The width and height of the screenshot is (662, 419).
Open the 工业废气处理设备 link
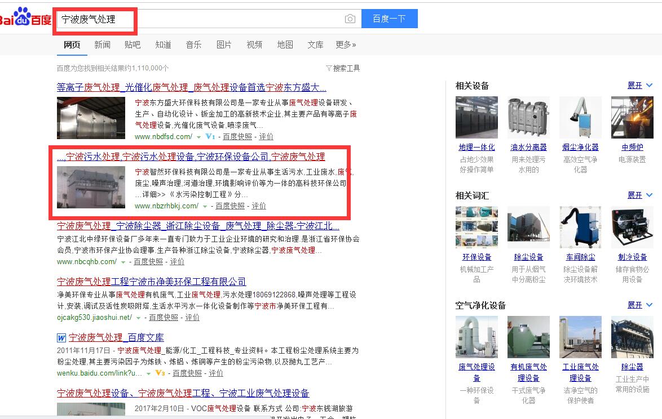580,373
